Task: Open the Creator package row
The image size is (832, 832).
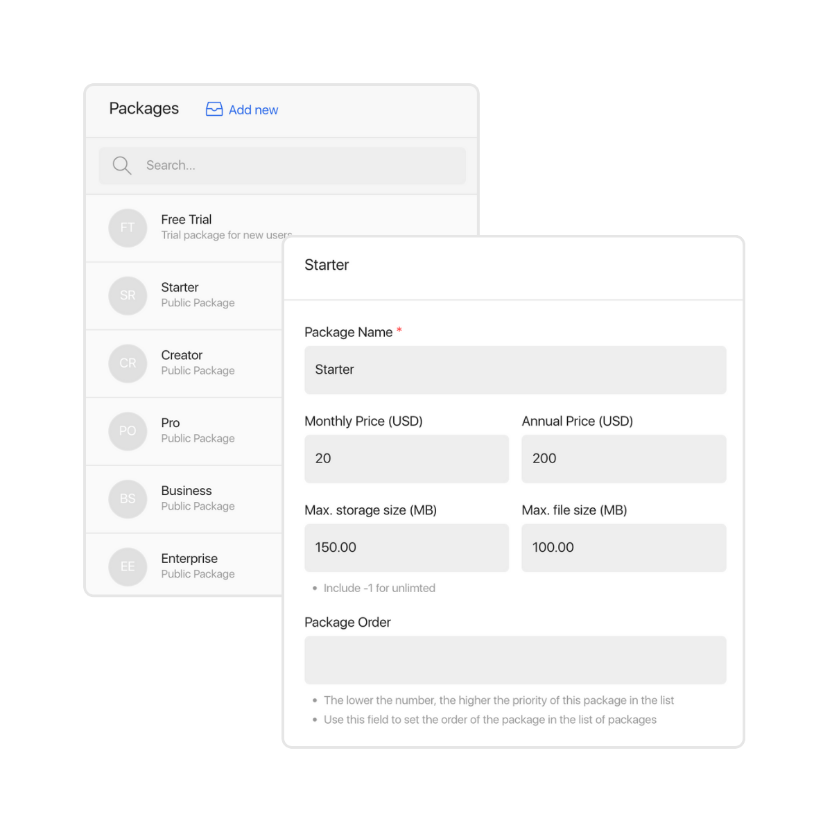Action: [184, 364]
